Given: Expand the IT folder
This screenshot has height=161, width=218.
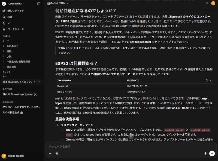Looking at the screenshot, I should click(x=8, y=41).
